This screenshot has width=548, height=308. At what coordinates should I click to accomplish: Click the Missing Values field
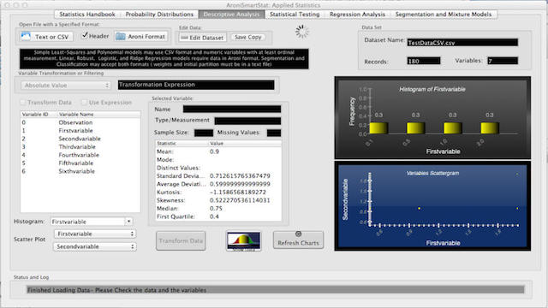click(274, 133)
